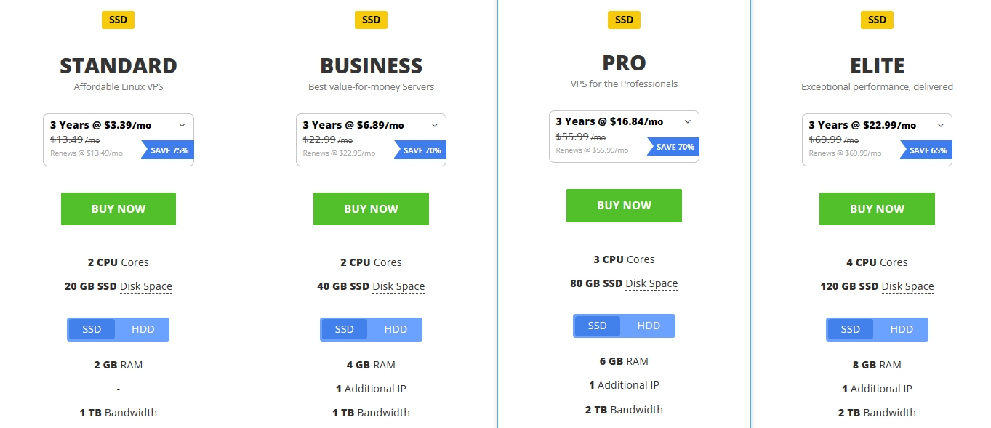Image resolution: width=991 pixels, height=428 pixels.
Task: Switch PRO plan storage to HDD
Action: 649,326
